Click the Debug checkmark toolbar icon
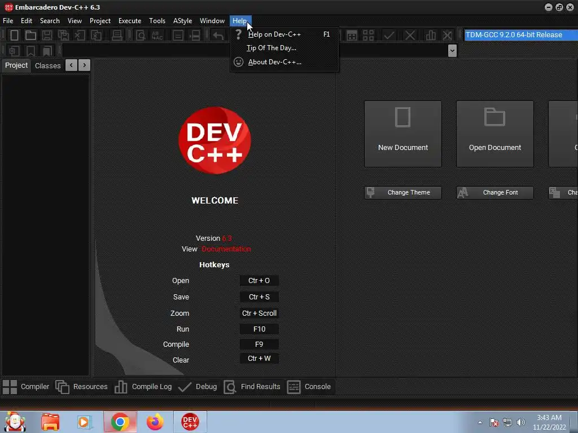The image size is (578, 433). tap(389, 36)
